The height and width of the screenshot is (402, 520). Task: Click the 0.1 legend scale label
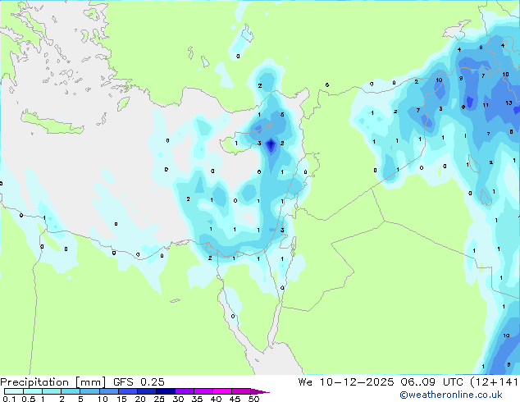pos(9,399)
